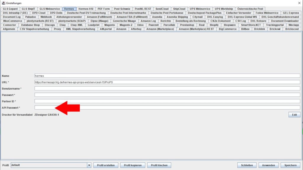This screenshot has height=170, width=303.
Task: Select the Shopware tab
Action: coord(230,25)
